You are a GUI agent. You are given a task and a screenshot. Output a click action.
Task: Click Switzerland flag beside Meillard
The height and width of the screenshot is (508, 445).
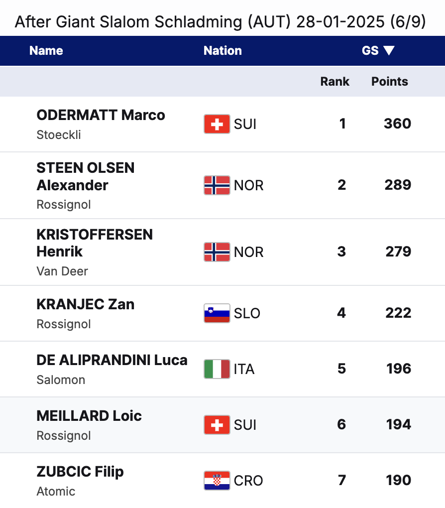[x=217, y=425]
